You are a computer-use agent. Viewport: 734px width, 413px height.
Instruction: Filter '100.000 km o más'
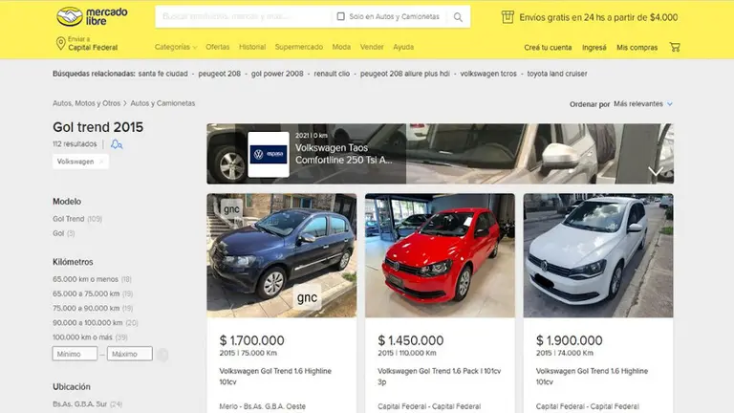(x=82, y=337)
